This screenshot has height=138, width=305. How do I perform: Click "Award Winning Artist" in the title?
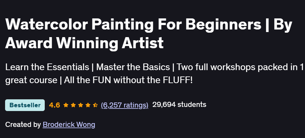[84, 43]
